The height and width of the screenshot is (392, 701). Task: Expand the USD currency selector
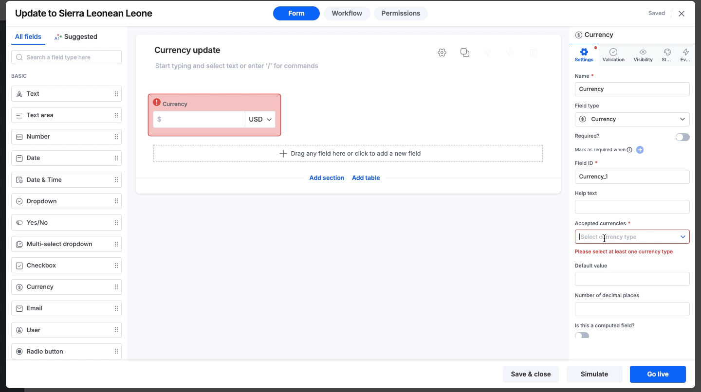coord(260,119)
